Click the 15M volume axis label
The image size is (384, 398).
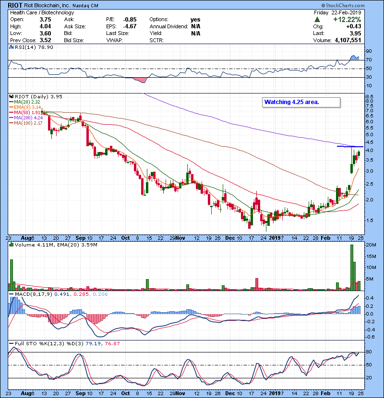[371, 257]
